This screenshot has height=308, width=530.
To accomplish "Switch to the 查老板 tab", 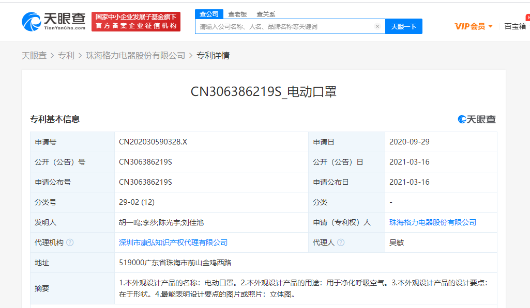I will pyautogui.click(x=238, y=14).
